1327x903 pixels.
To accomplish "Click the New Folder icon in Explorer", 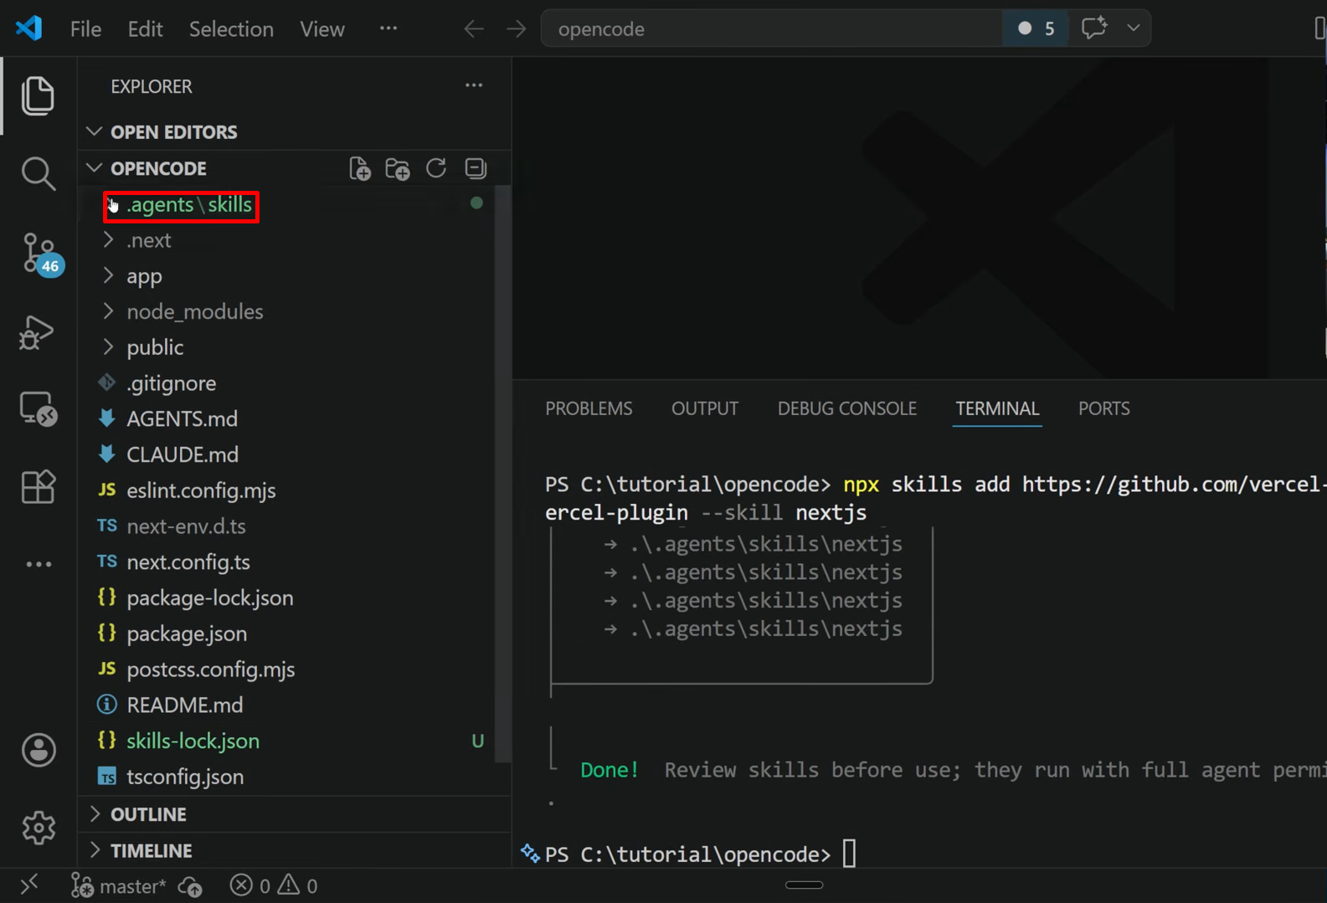I will coord(398,168).
